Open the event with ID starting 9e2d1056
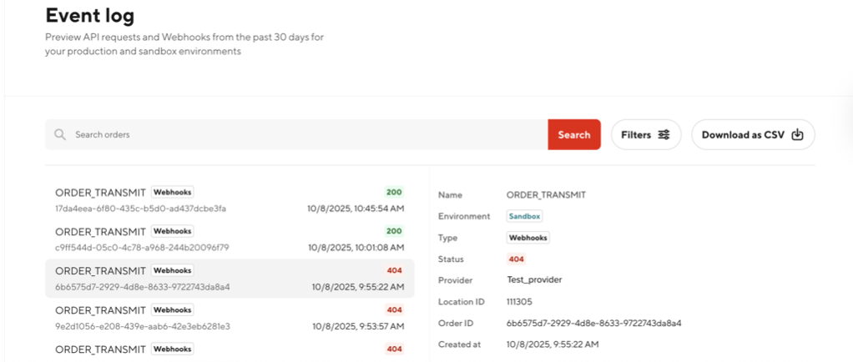Image resolution: width=853 pixels, height=362 pixels. tap(230, 318)
